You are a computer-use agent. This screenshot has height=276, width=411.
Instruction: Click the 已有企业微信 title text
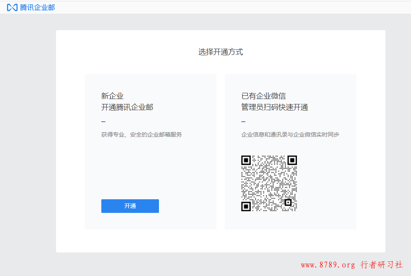(x=264, y=96)
